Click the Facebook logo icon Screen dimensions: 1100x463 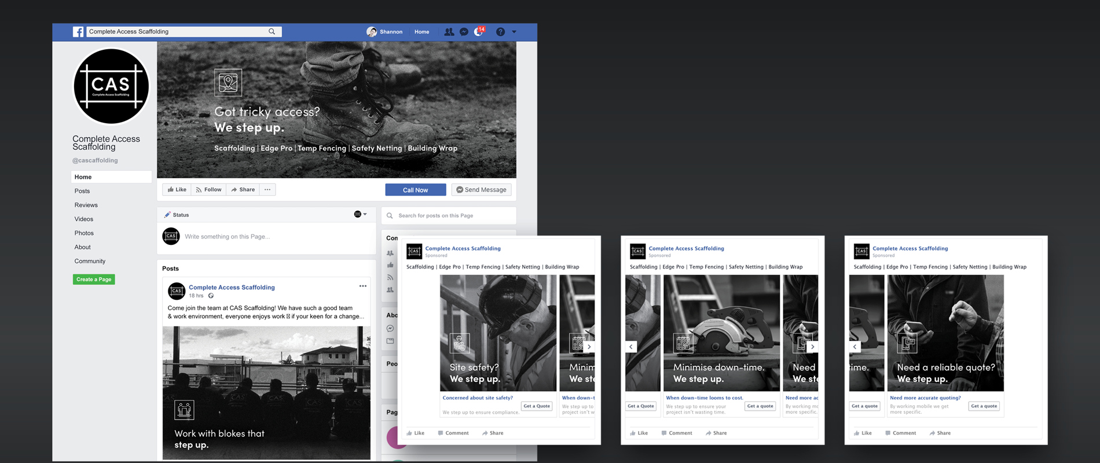78,32
